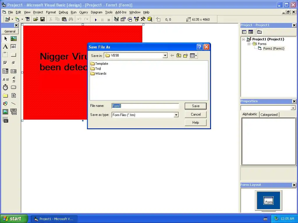Select the Pointer tool in the toolbox
Screen dimensions: 298x223
click(x=6, y=39)
